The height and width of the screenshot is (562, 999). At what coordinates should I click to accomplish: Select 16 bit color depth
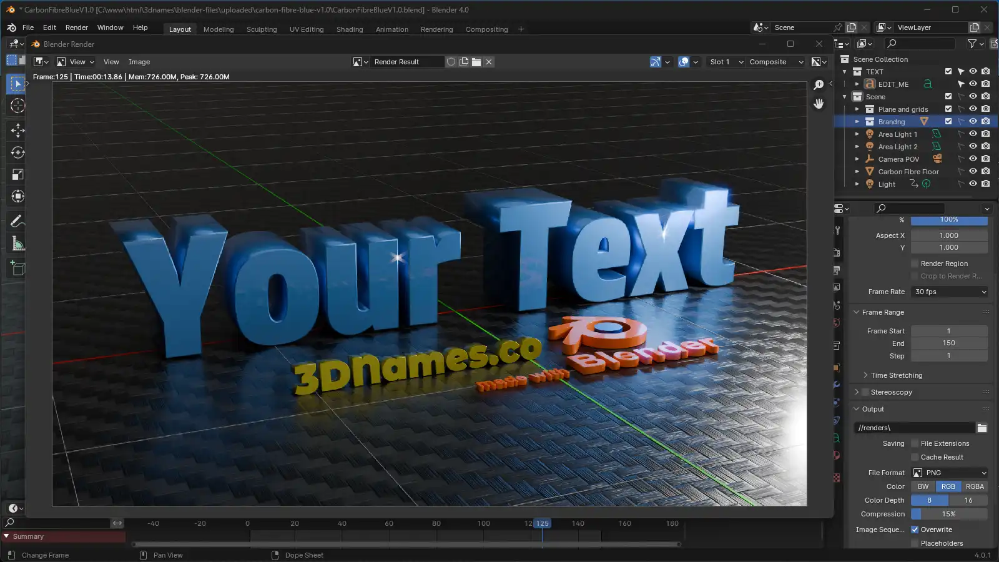[968, 500]
